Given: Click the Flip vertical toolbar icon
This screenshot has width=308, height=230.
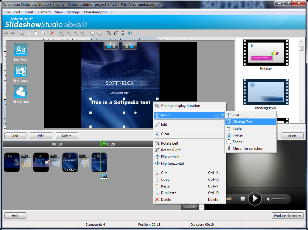Looking at the screenshot, I should [123, 33].
